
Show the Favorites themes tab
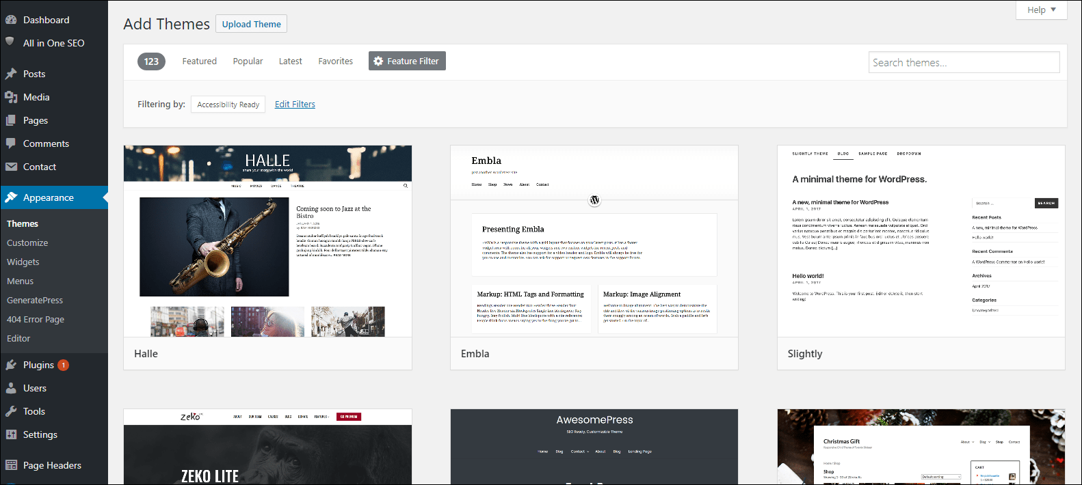click(335, 61)
